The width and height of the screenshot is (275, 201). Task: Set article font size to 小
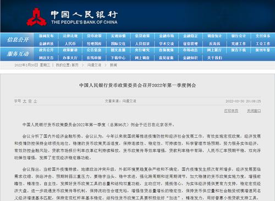(35, 101)
